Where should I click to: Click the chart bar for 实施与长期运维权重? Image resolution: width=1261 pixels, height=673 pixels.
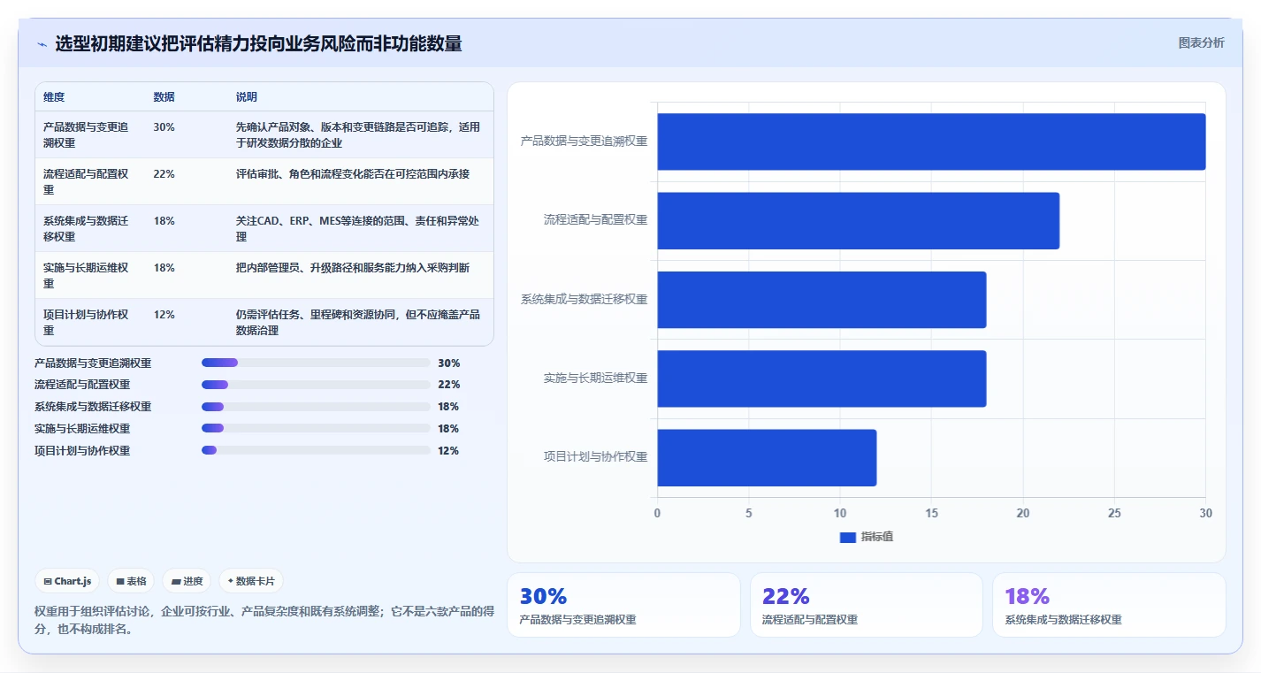(822, 379)
